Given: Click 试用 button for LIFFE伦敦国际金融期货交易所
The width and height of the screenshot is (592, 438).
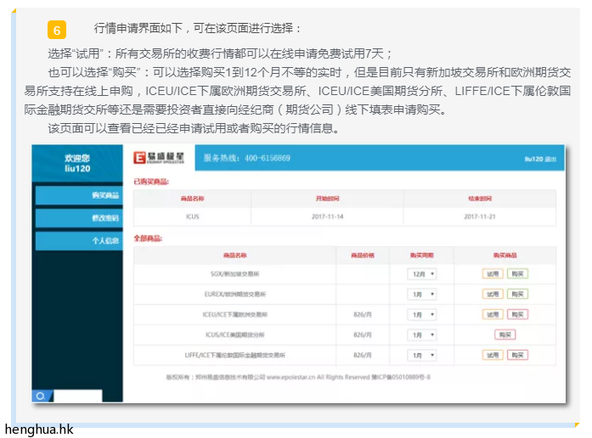Looking at the screenshot, I should coord(493,355).
